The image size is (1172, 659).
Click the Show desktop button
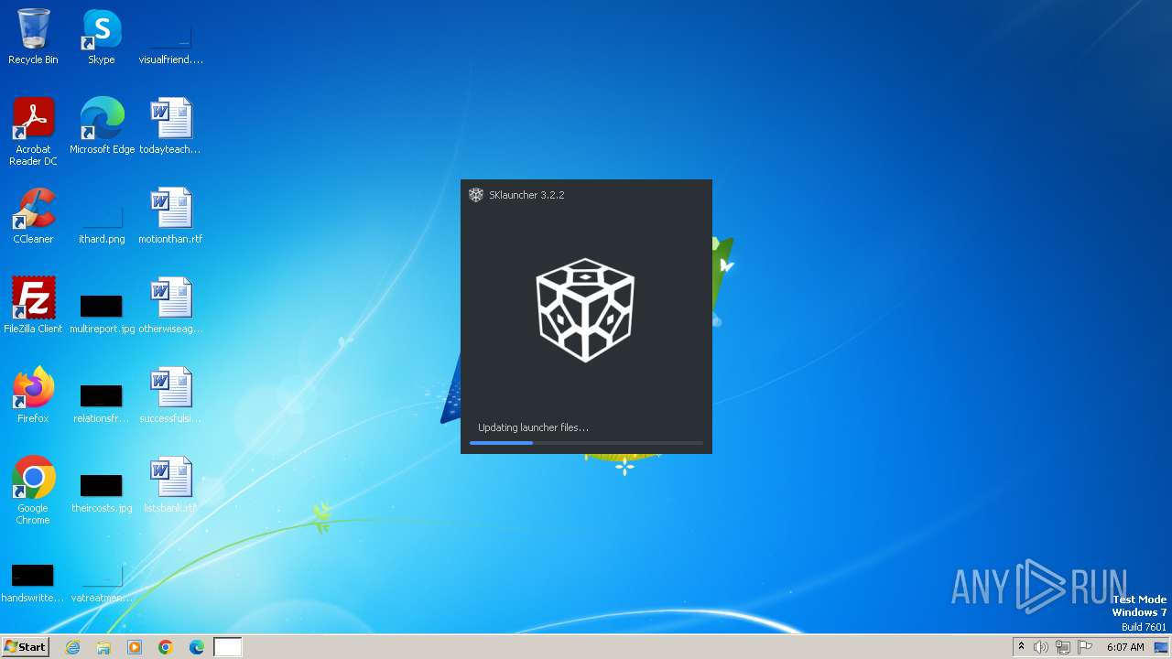click(x=1162, y=647)
